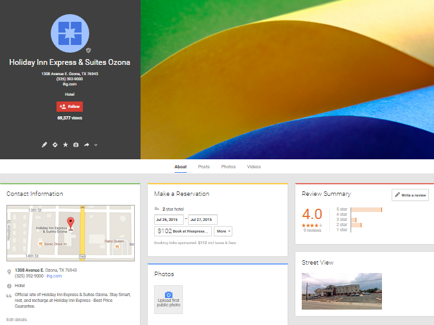Click the pencil edit icon in header
The width and height of the screenshot is (434, 325).
[x=44, y=145]
